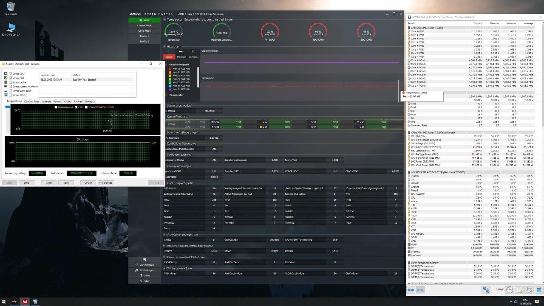Check ST14000VN0008 drive in graph legend

87,107
